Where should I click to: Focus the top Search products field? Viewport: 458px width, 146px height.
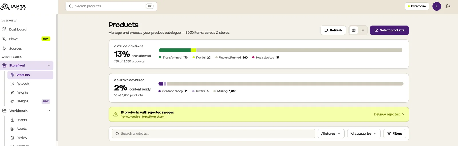111,6
